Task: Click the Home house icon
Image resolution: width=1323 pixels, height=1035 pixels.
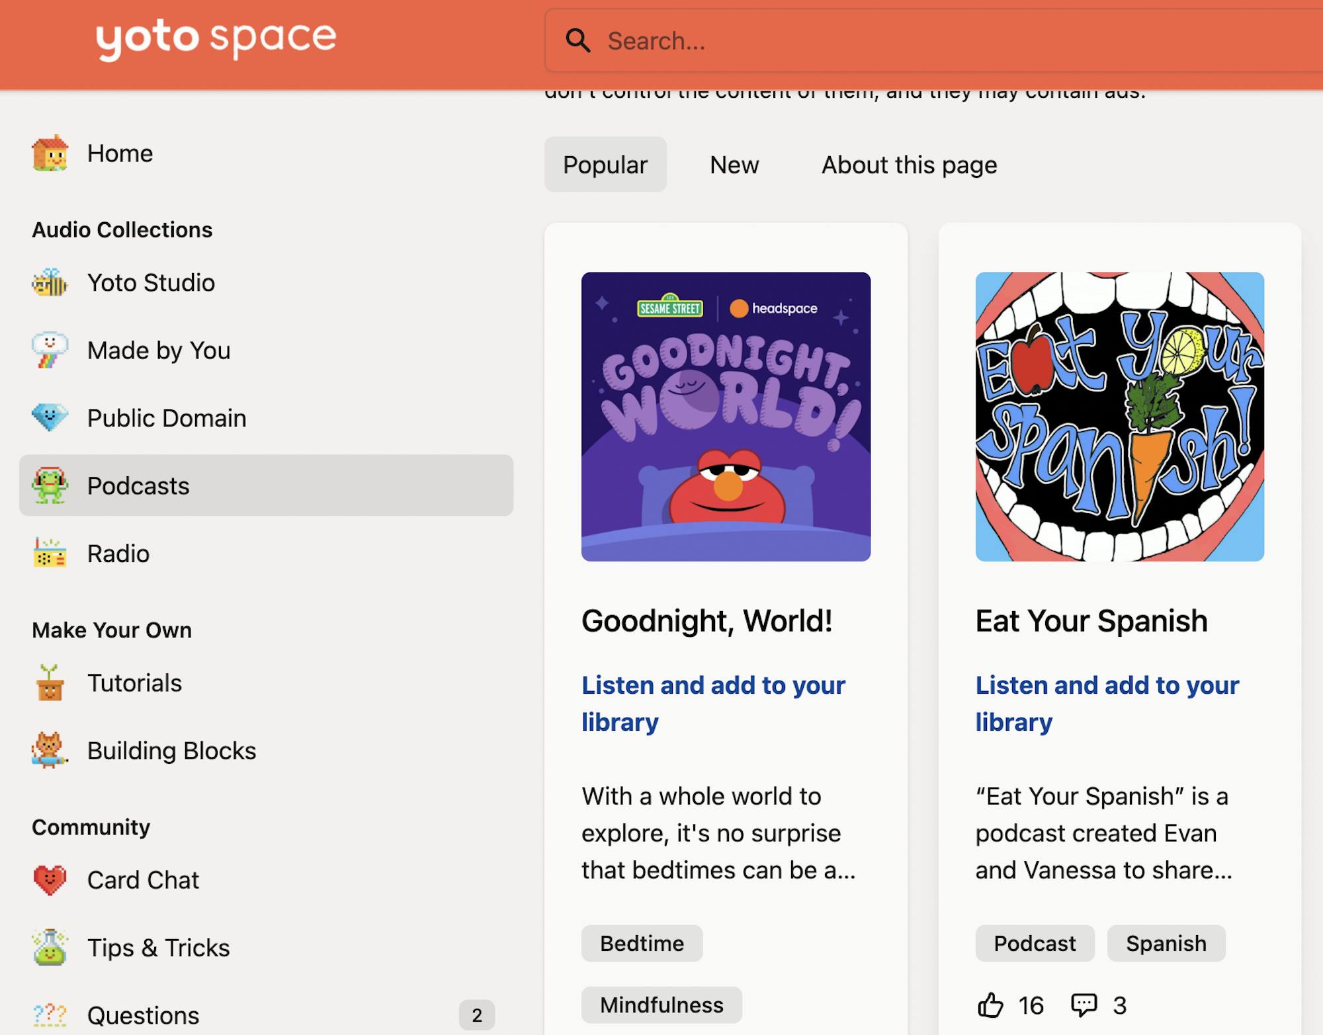Action: [x=50, y=153]
